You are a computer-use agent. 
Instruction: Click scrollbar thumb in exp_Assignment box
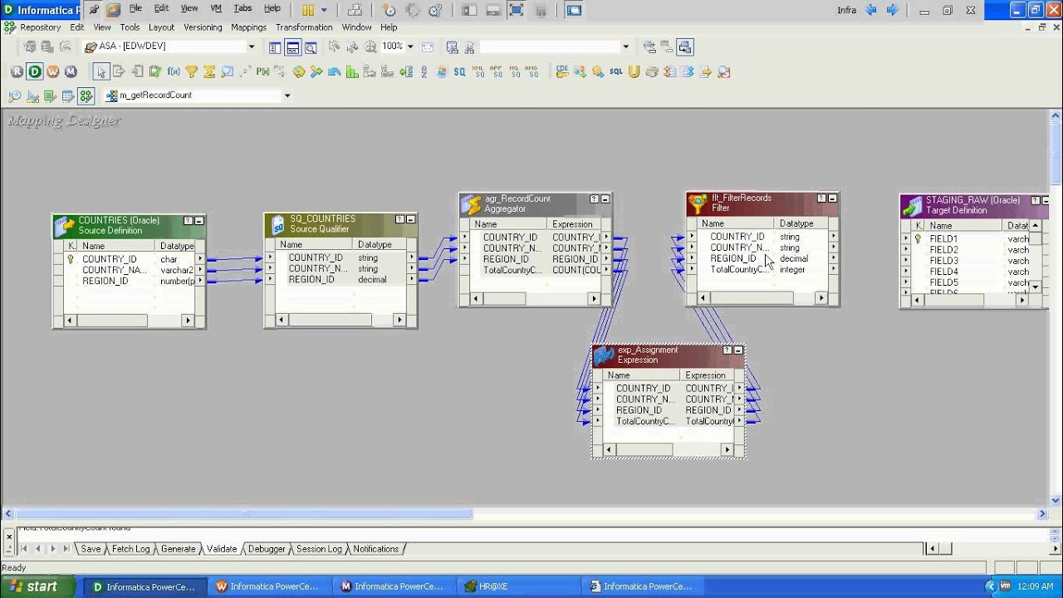[x=646, y=449]
